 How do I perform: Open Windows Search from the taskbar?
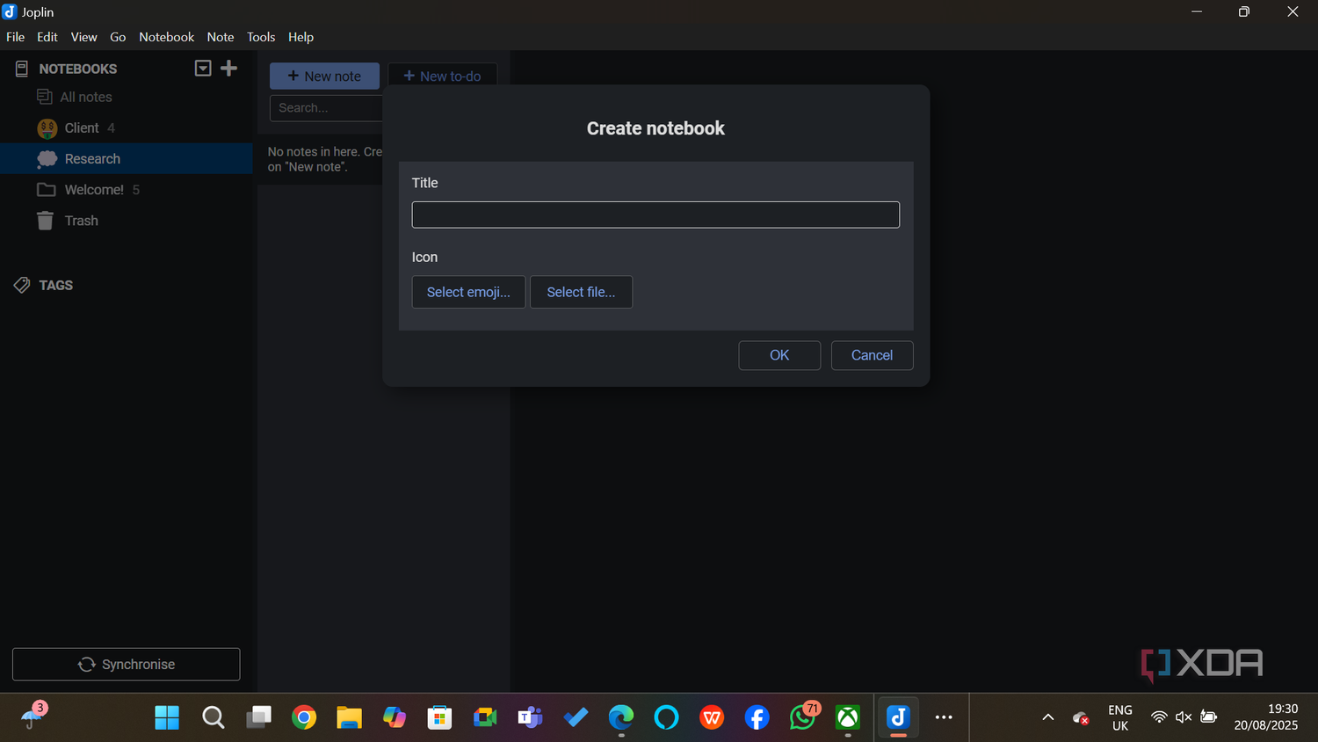tap(213, 717)
